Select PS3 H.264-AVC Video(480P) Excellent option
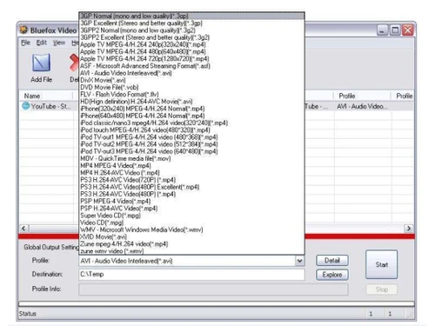The image size is (435, 326). click(191, 187)
